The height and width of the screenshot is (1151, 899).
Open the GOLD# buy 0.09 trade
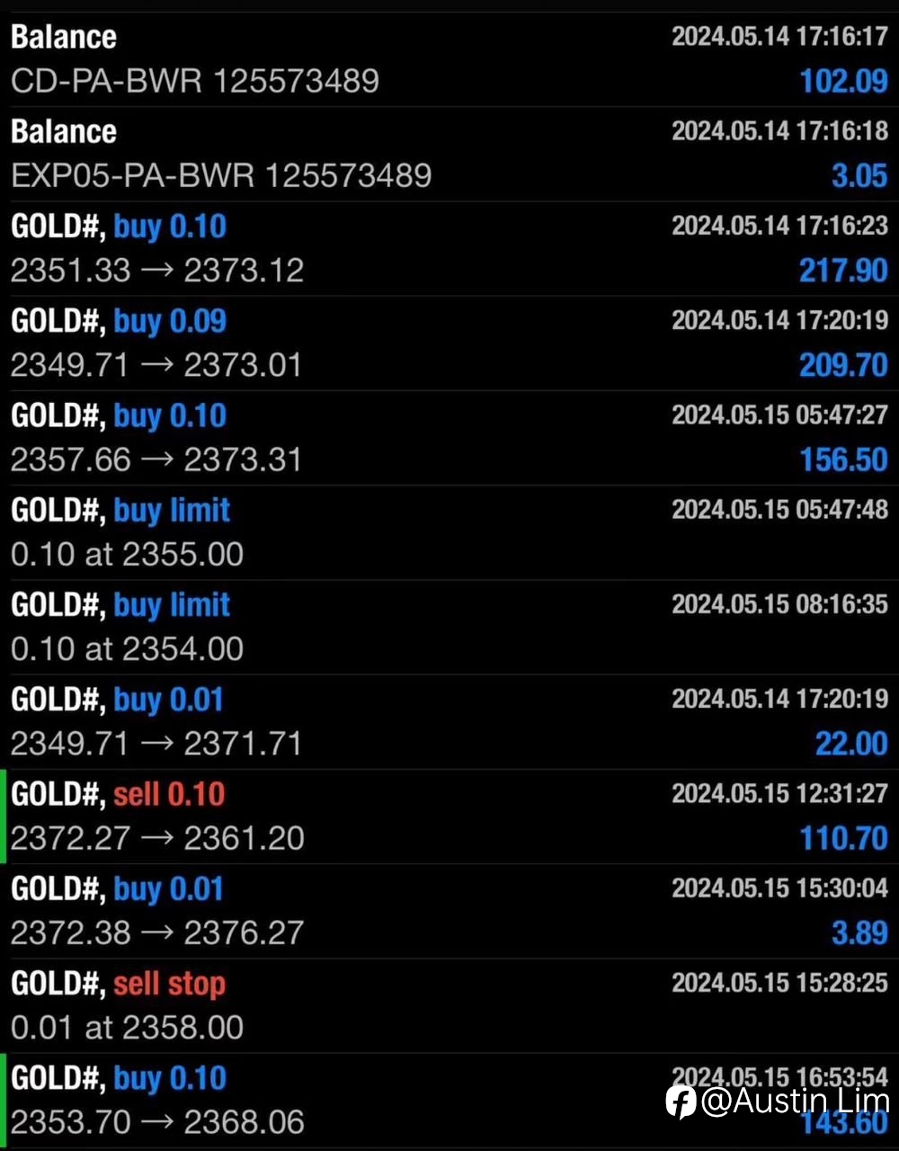[x=449, y=343]
